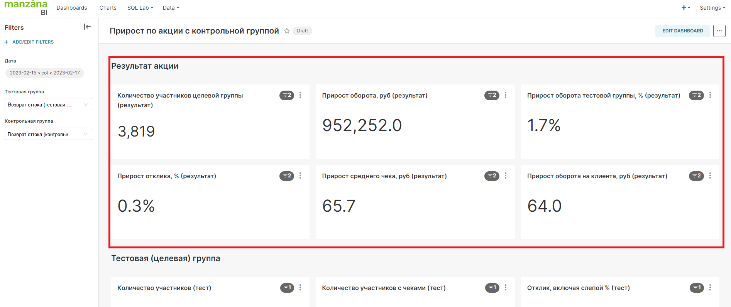This screenshot has height=307, width=731.
Task: Open kebab menu on Прирост оборота на клиента
Action: click(x=710, y=176)
